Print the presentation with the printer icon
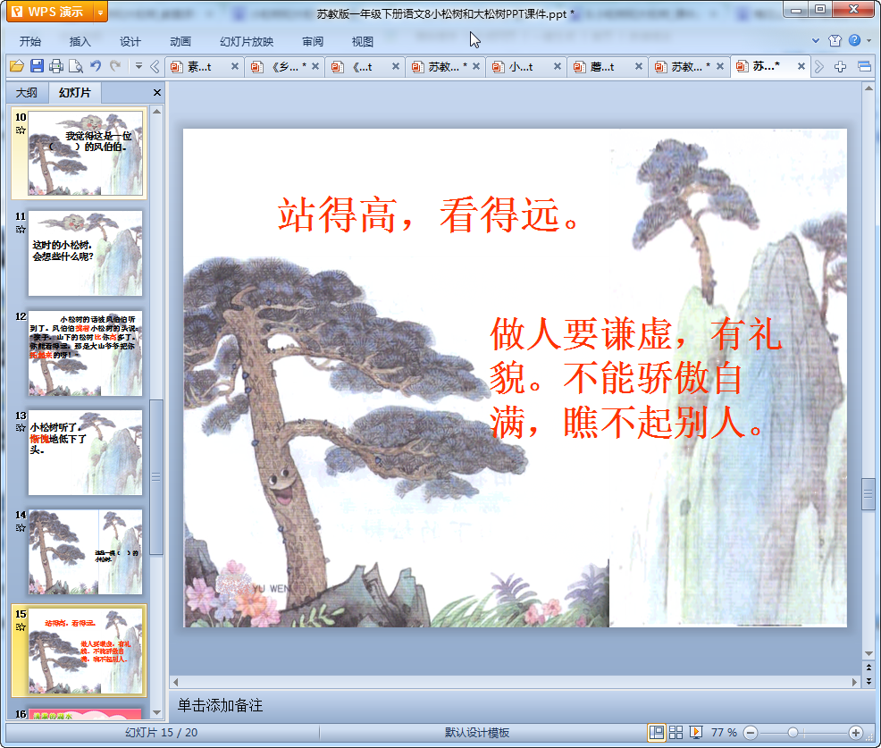This screenshot has width=881, height=748. pos(56,66)
